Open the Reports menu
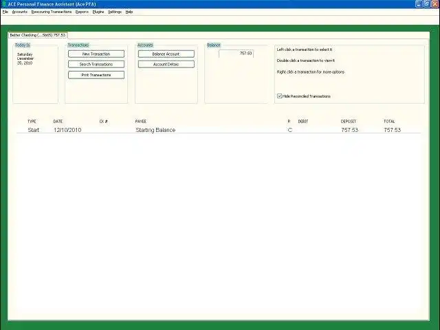 [82, 12]
